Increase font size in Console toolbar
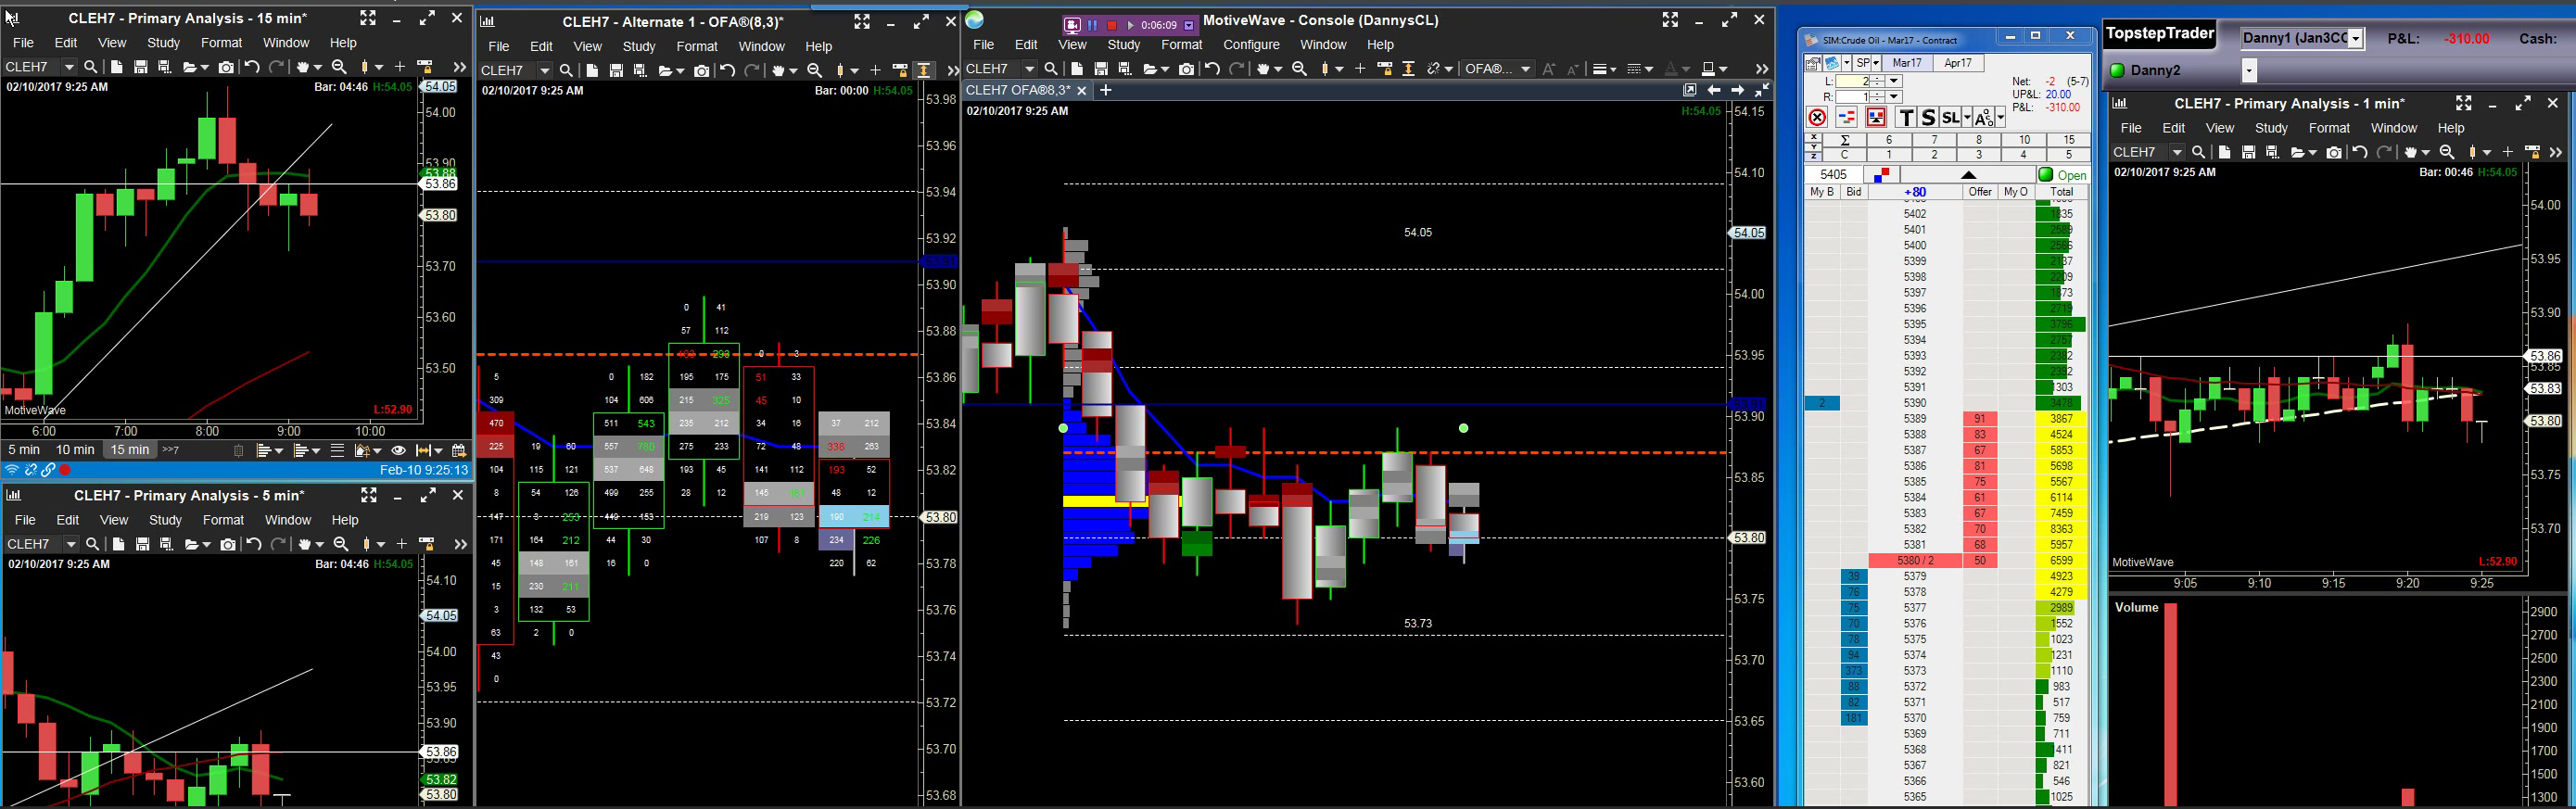This screenshot has width=2576, height=809. point(1549,69)
